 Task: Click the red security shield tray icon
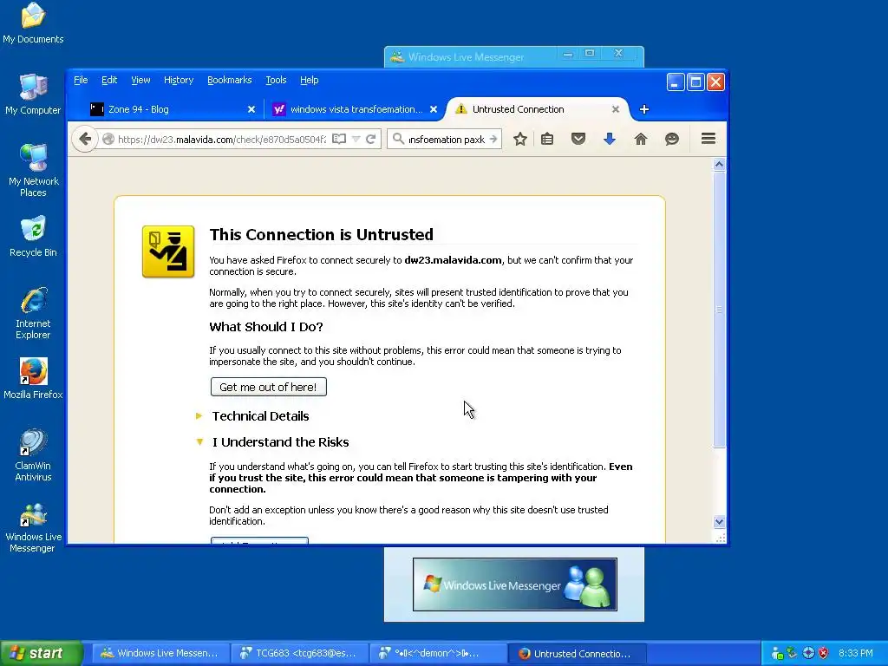pos(823,653)
